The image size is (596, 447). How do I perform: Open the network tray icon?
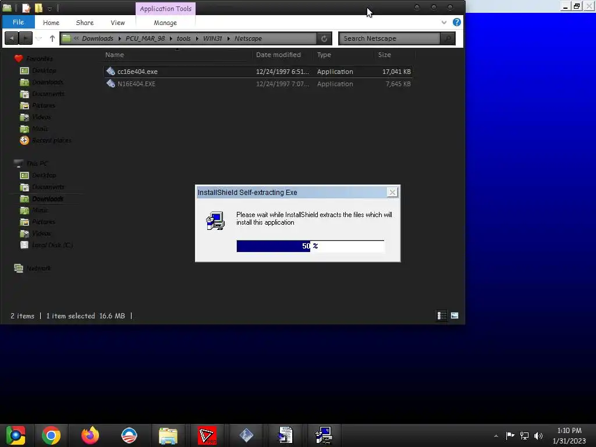click(x=524, y=436)
